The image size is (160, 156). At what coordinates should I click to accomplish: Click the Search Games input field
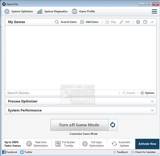click(x=61, y=93)
